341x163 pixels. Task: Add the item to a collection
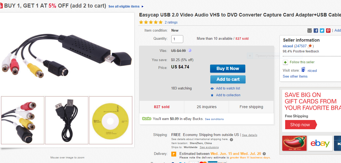(x=228, y=95)
